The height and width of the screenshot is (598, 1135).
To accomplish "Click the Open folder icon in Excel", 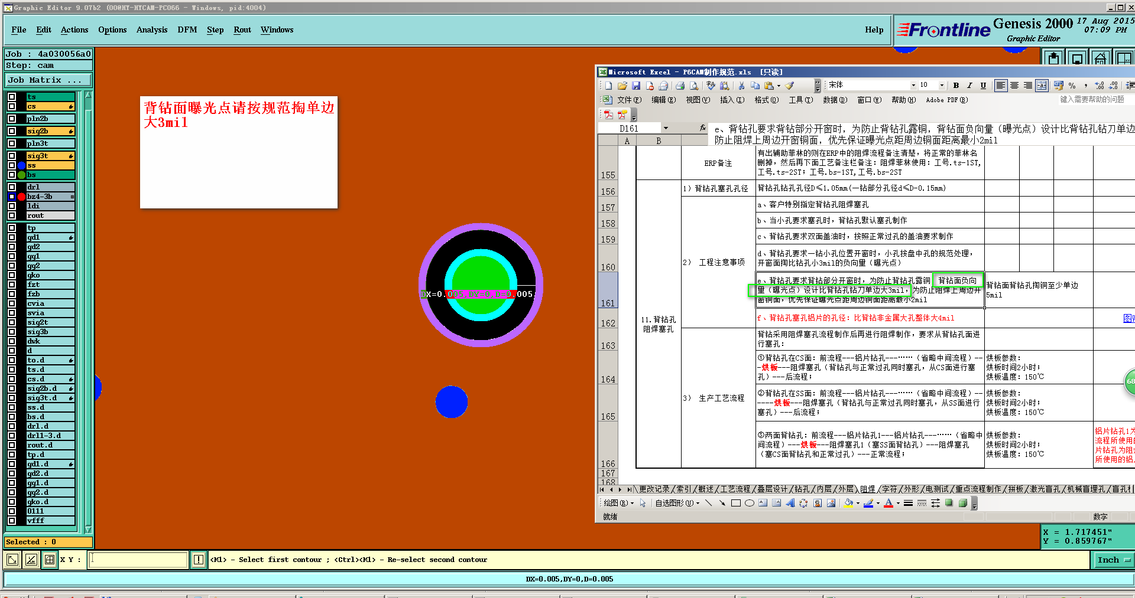I will click(622, 86).
